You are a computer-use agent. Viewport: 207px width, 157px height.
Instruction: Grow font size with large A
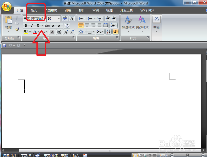(66, 32)
